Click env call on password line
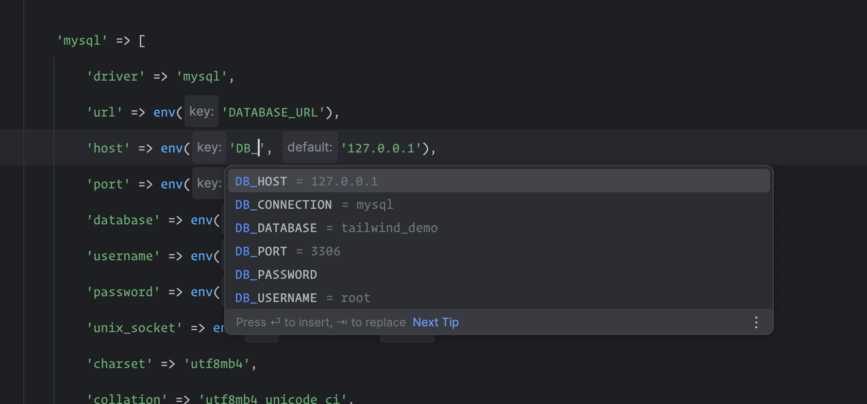 pyautogui.click(x=201, y=292)
